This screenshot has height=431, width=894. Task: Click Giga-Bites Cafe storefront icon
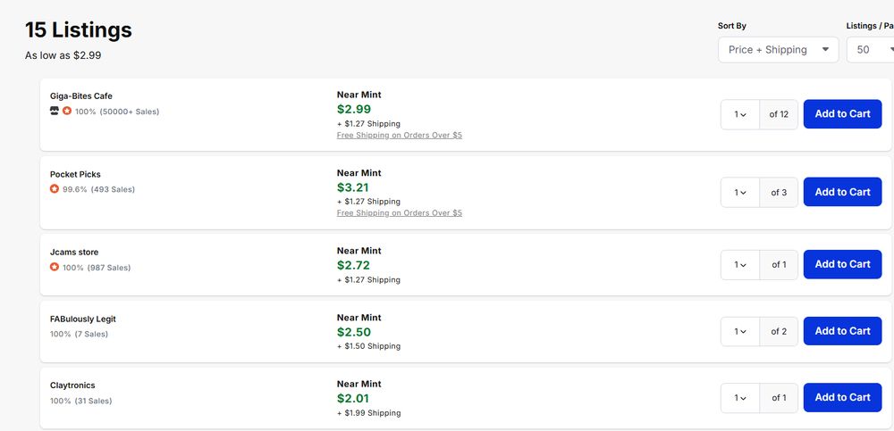click(55, 112)
